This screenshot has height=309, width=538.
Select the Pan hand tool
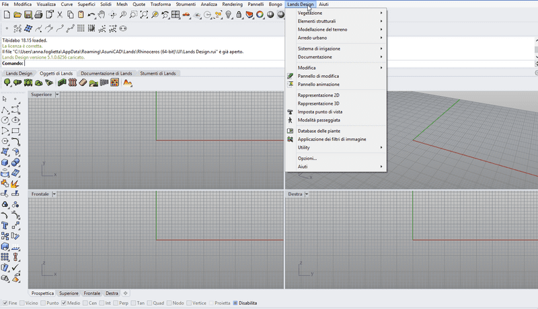[102, 14]
